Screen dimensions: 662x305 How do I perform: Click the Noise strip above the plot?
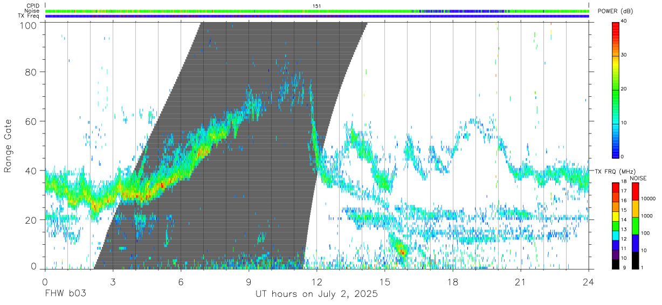click(317, 11)
